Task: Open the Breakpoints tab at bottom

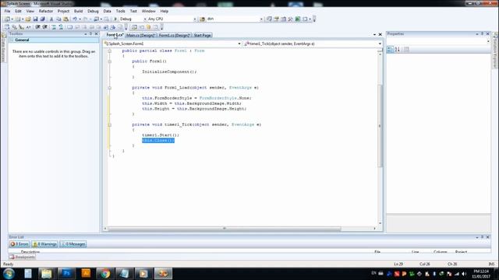Action: coord(23,257)
